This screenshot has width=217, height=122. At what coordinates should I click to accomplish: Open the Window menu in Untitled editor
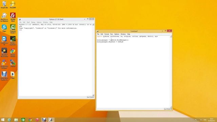coord(123,34)
